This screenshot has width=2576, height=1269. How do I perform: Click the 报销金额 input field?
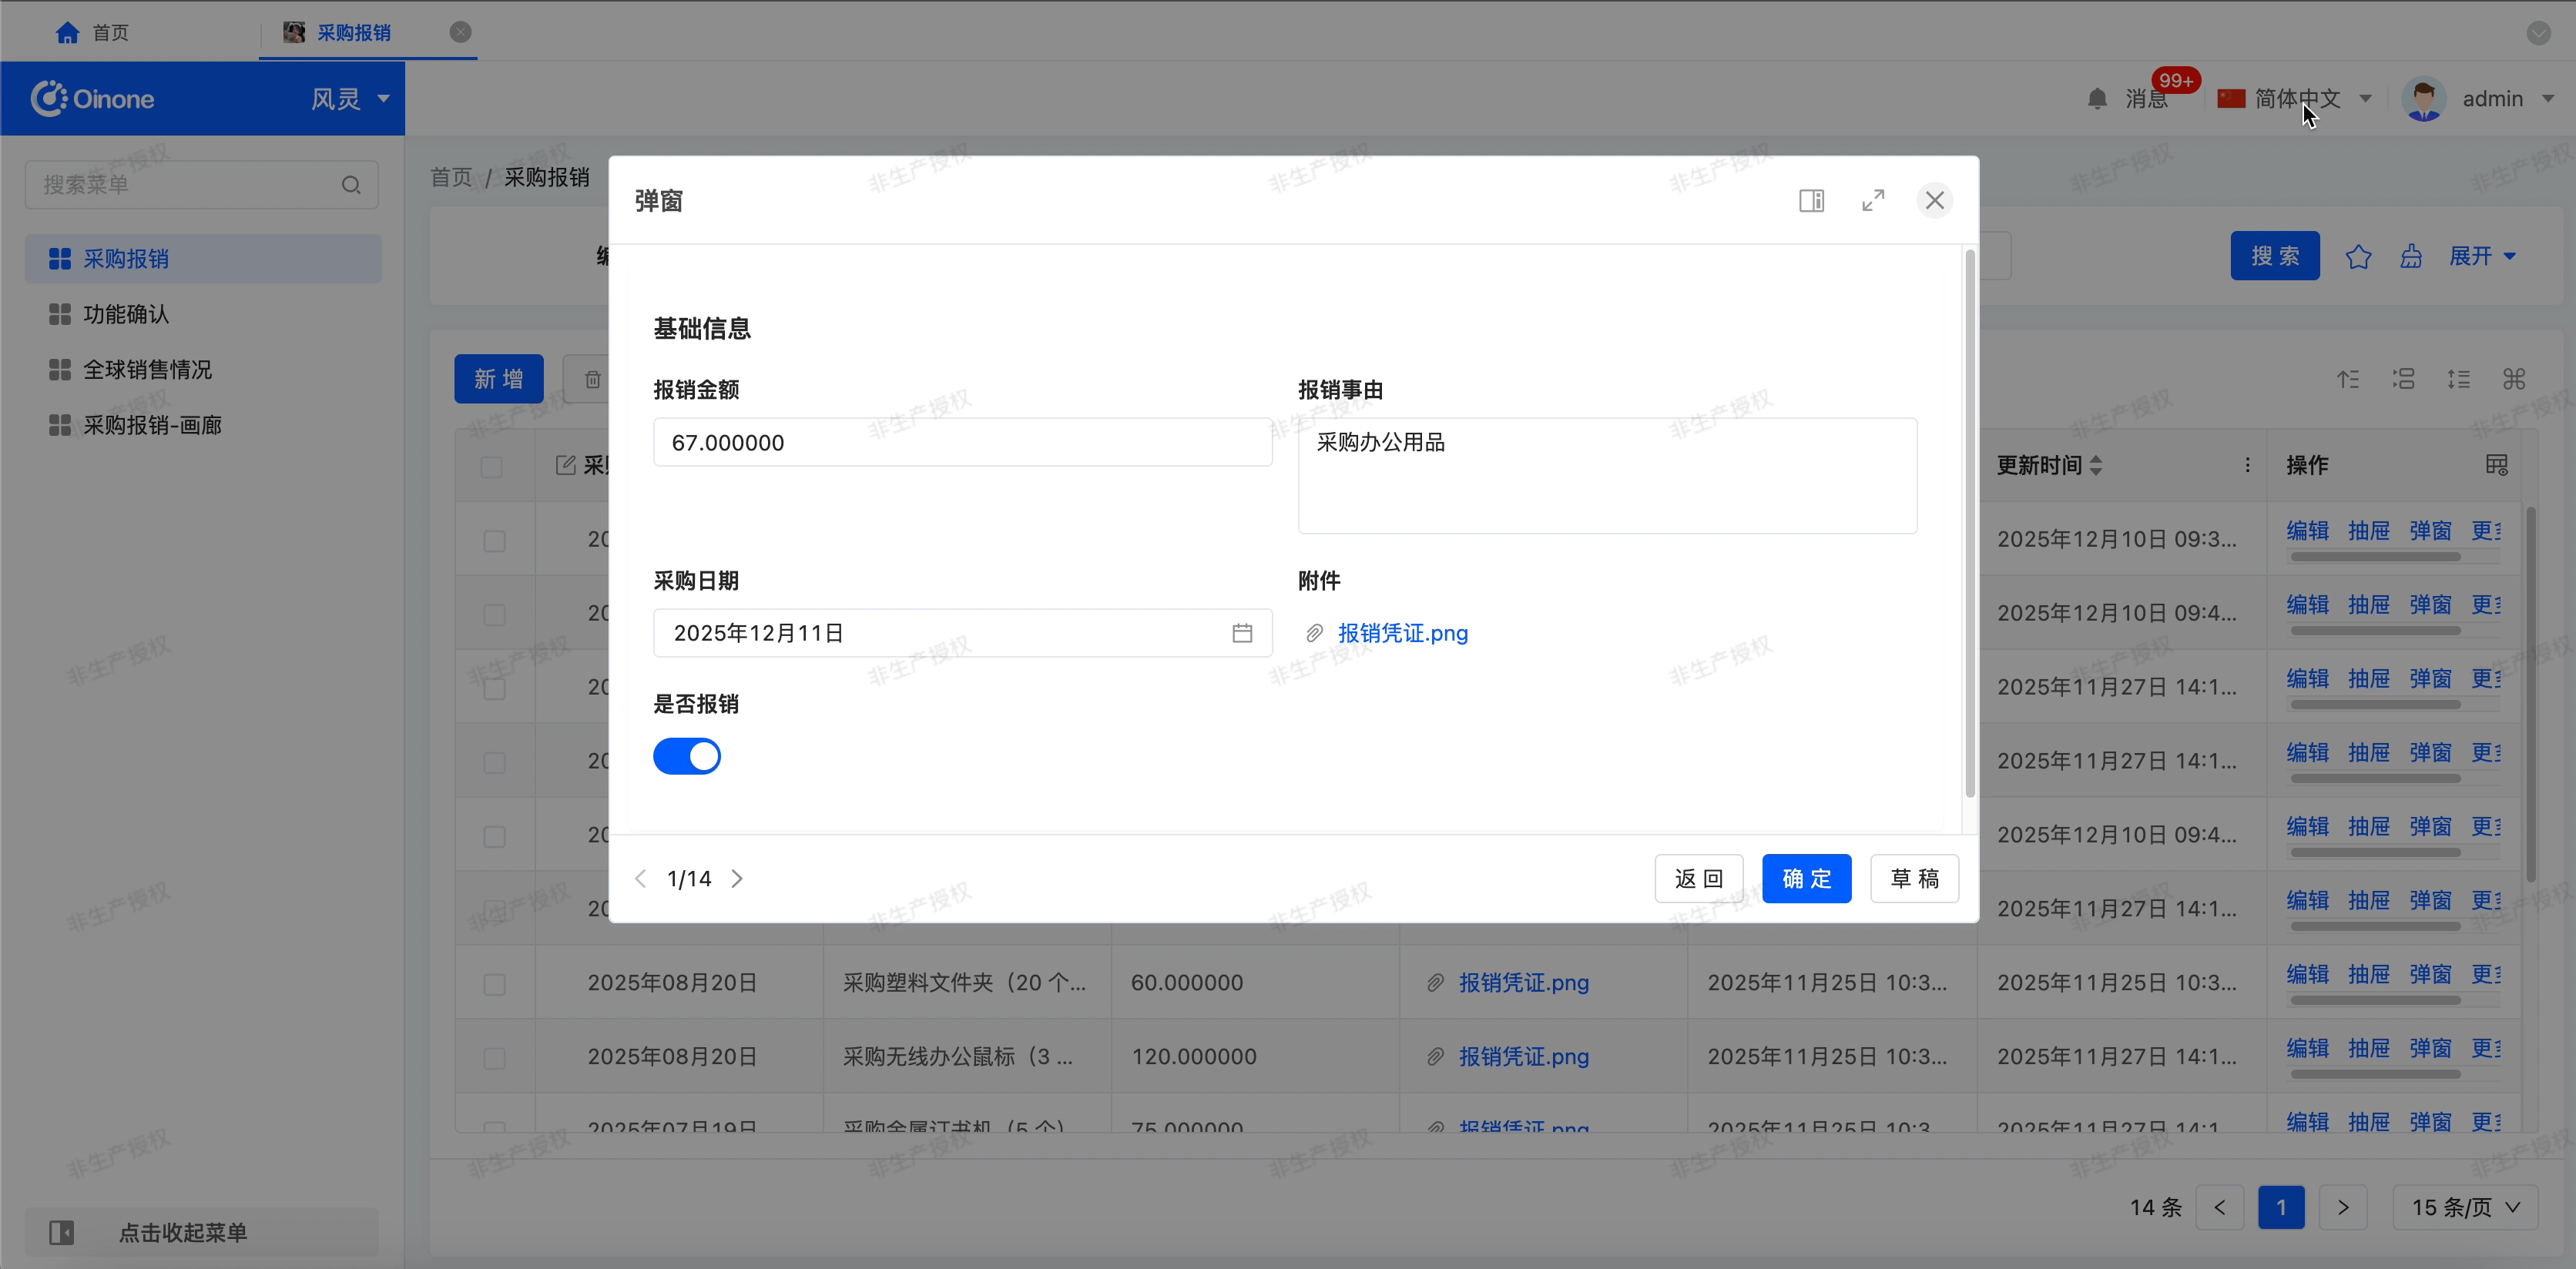point(962,443)
